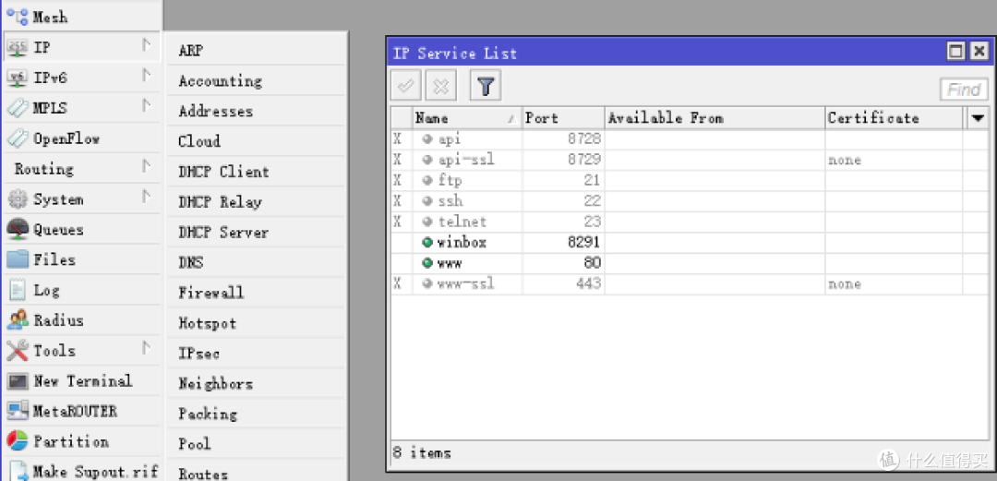Screen dimensions: 997x481
Task: Click the api-ssl certificate value none
Action: tap(845, 161)
